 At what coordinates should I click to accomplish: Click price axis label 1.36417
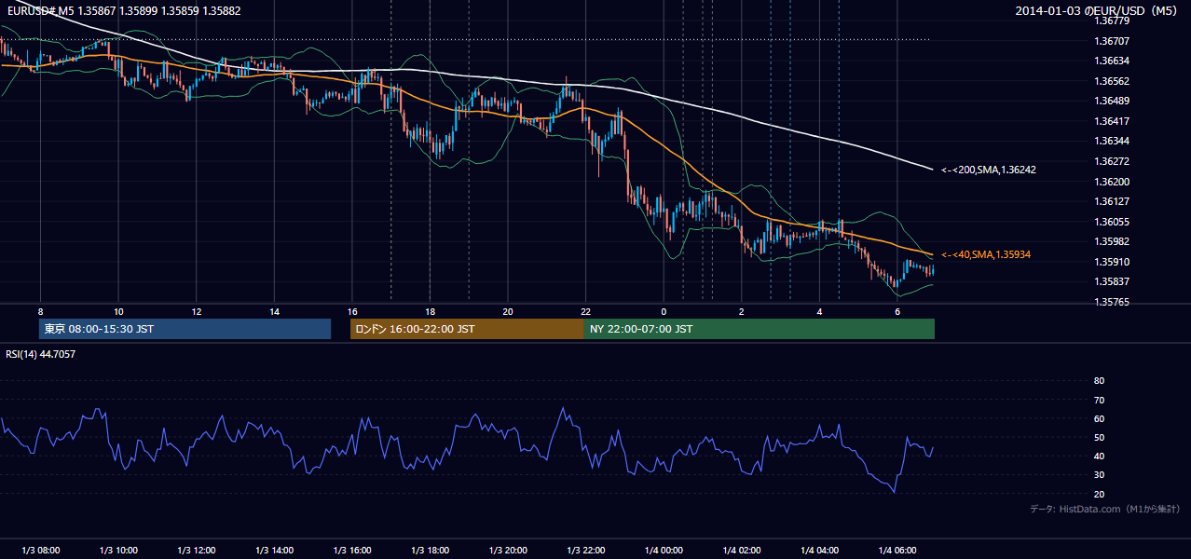point(1112,121)
